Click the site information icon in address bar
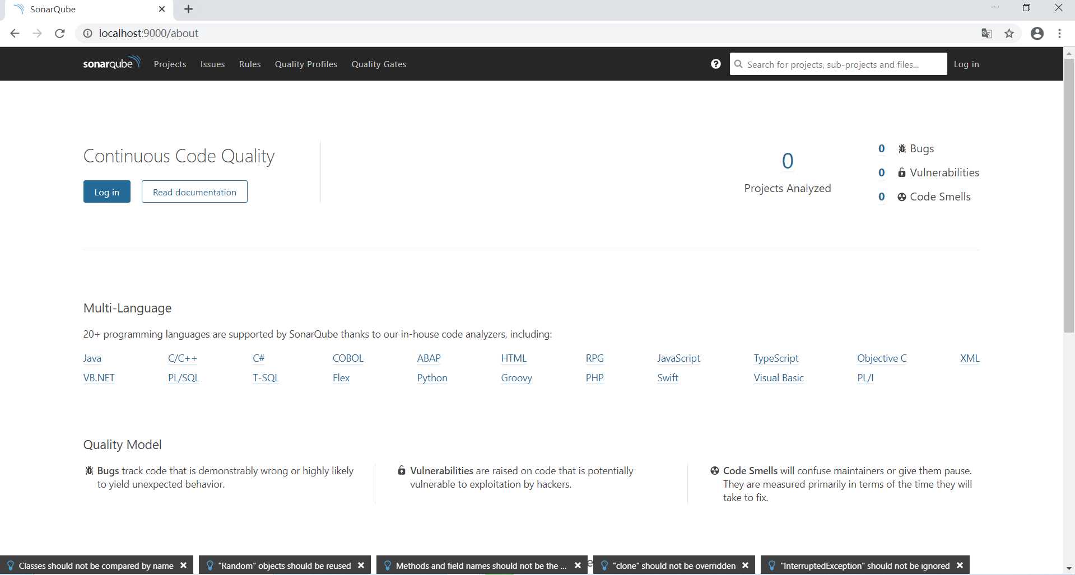 coord(87,34)
